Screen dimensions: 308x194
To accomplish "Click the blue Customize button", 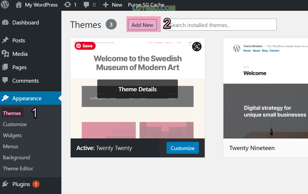I will [x=183, y=148].
